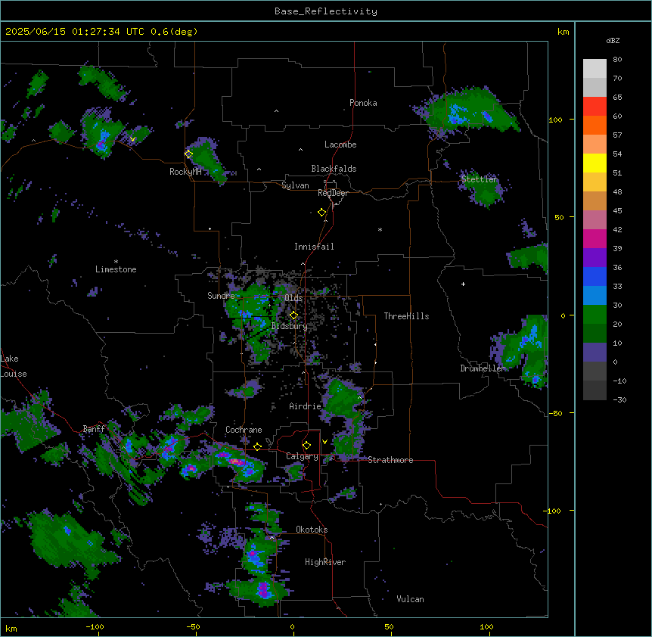
Task: Click the RockyMH town label
Action: (185, 172)
